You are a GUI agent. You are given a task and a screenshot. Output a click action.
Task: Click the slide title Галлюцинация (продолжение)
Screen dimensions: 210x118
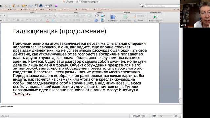pyautogui.click(x=60, y=31)
